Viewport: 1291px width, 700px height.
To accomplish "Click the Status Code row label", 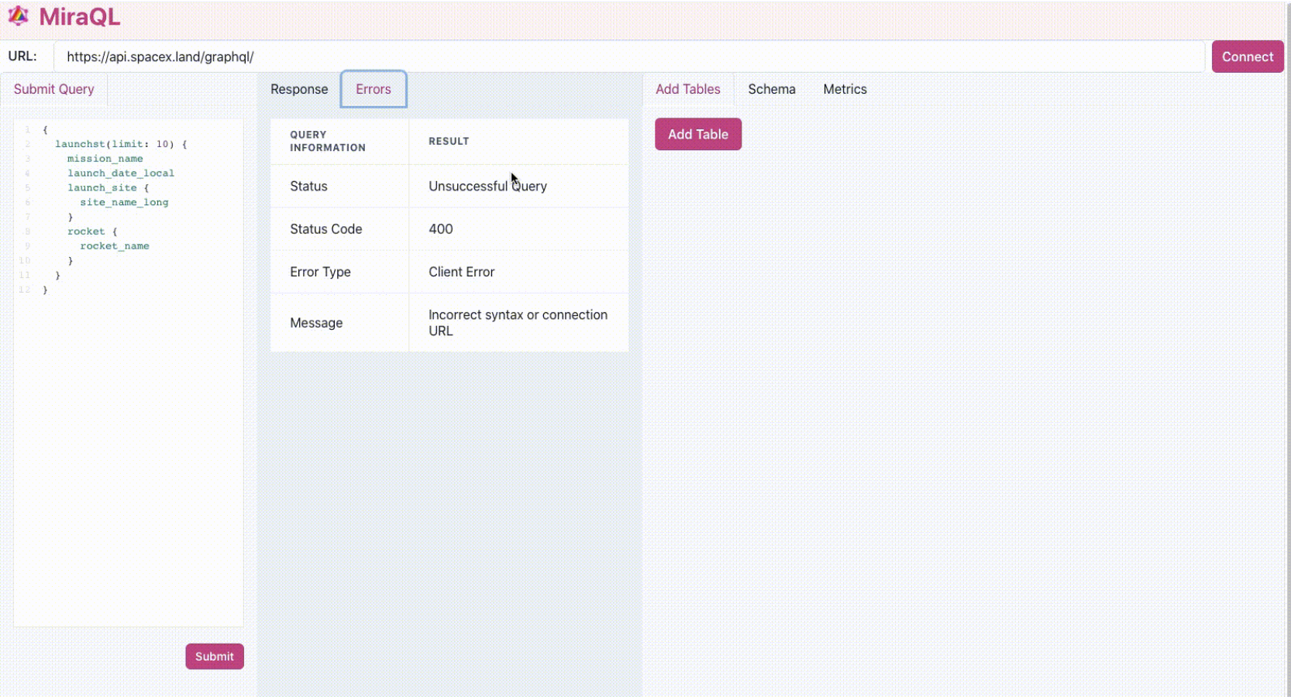I will [325, 229].
